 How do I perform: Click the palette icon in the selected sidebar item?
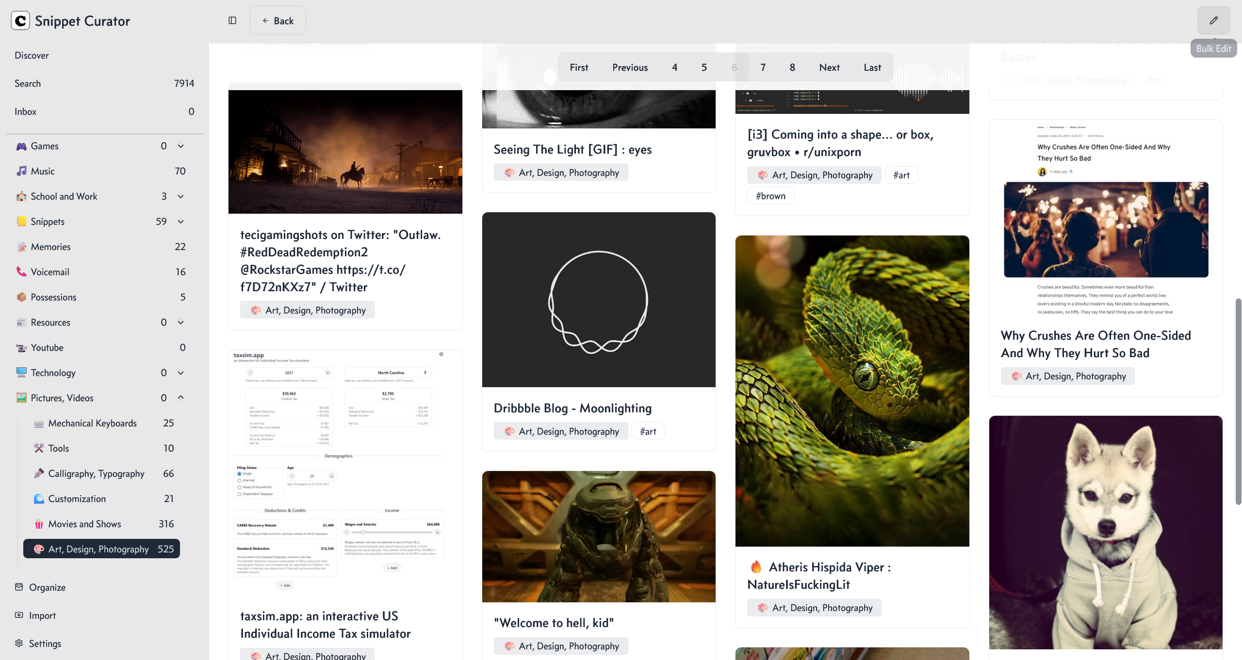pos(39,549)
